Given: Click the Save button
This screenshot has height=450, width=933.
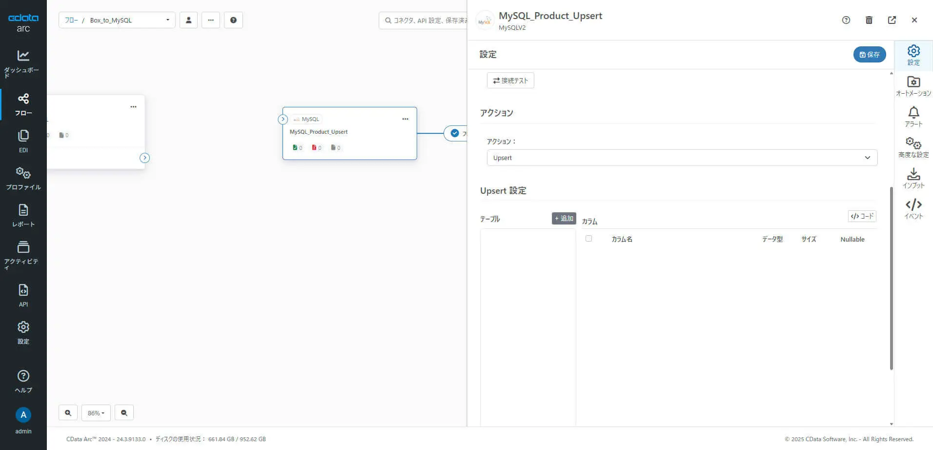Looking at the screenshot, I should [869, 55].
